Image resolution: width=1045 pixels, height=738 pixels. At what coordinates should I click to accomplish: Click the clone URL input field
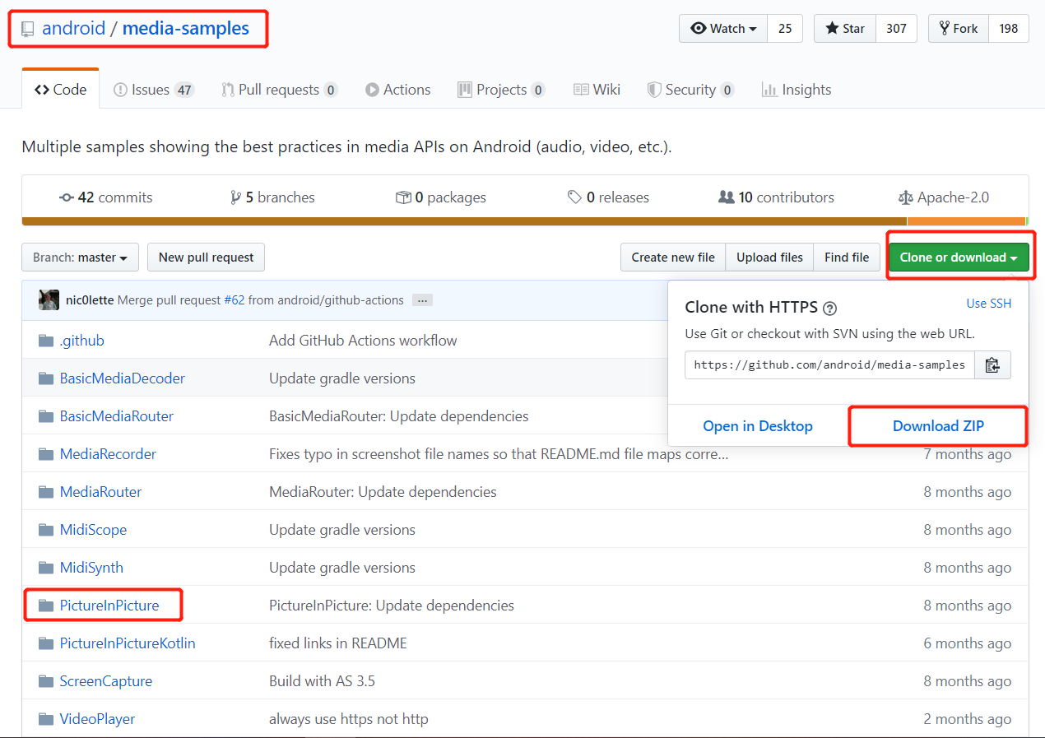829,364
